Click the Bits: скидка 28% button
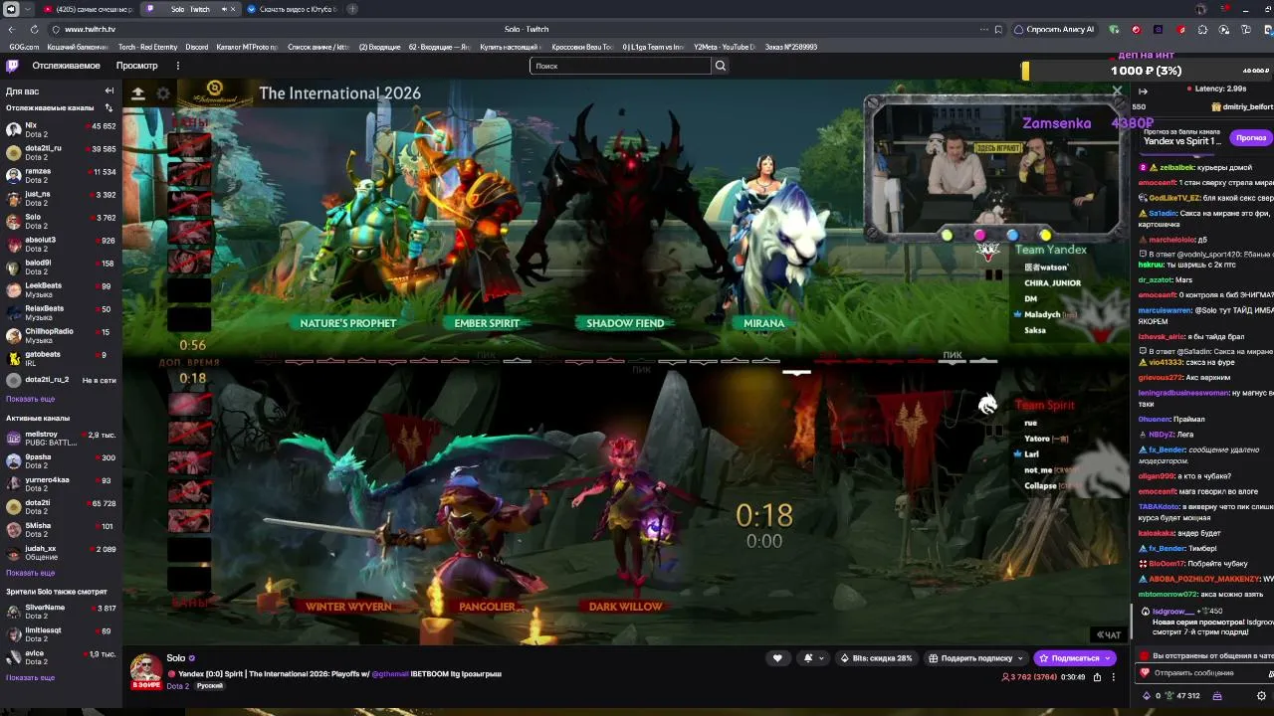 pos(876,657)
